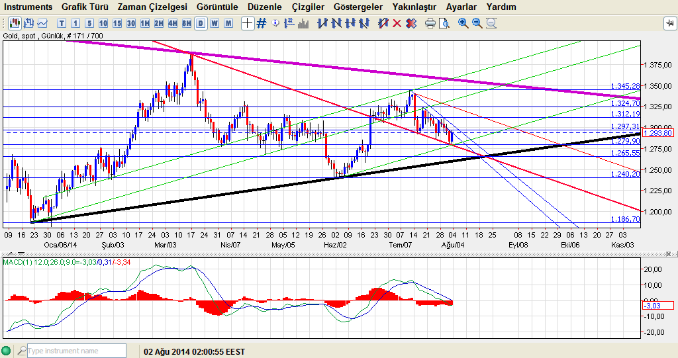Switch to the line chart type icon
678x358 pixels.
pos(42,23)
